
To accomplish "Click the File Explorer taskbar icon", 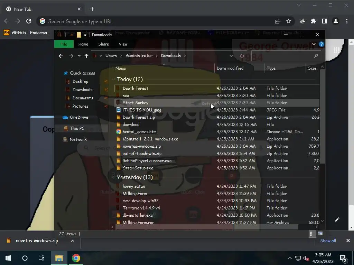I will 59,258.
